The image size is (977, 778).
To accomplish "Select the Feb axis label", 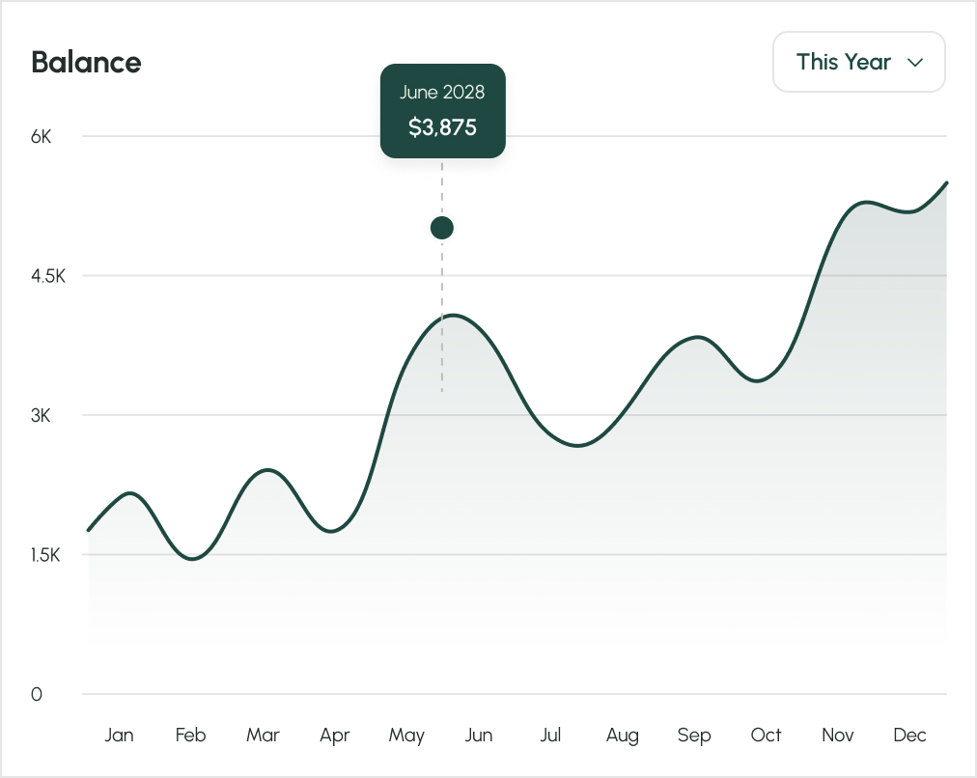I will point(190,735).
